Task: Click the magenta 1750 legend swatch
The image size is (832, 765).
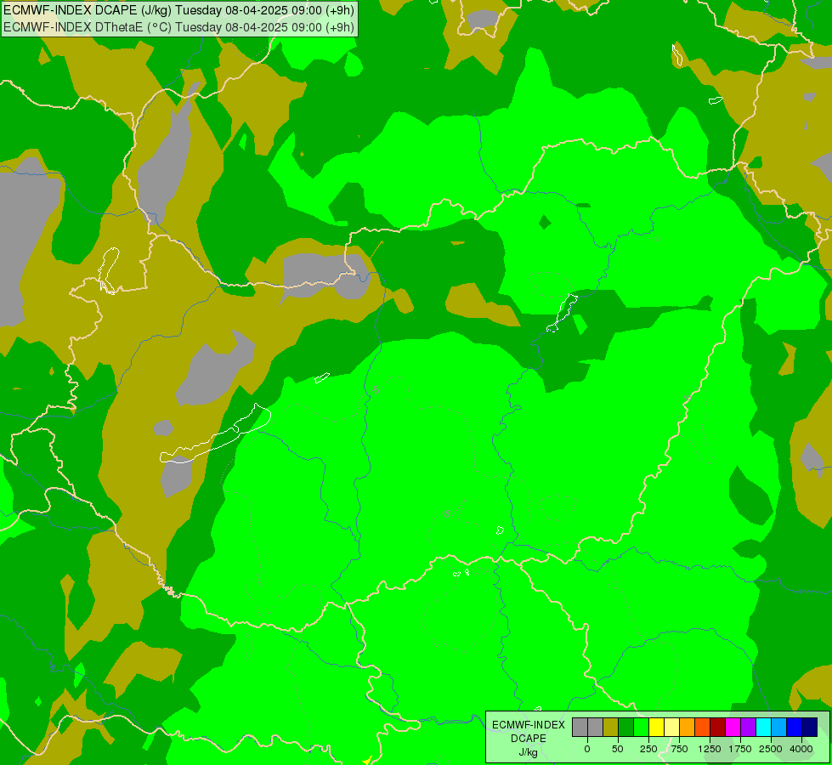Action: 733,728
